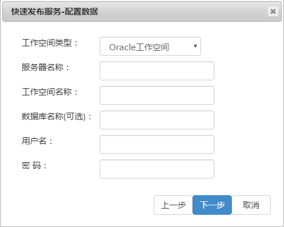Click the Oracle工作空间 selected value text
The height and width of the screenshot is (227, 284).
point(139,47)
